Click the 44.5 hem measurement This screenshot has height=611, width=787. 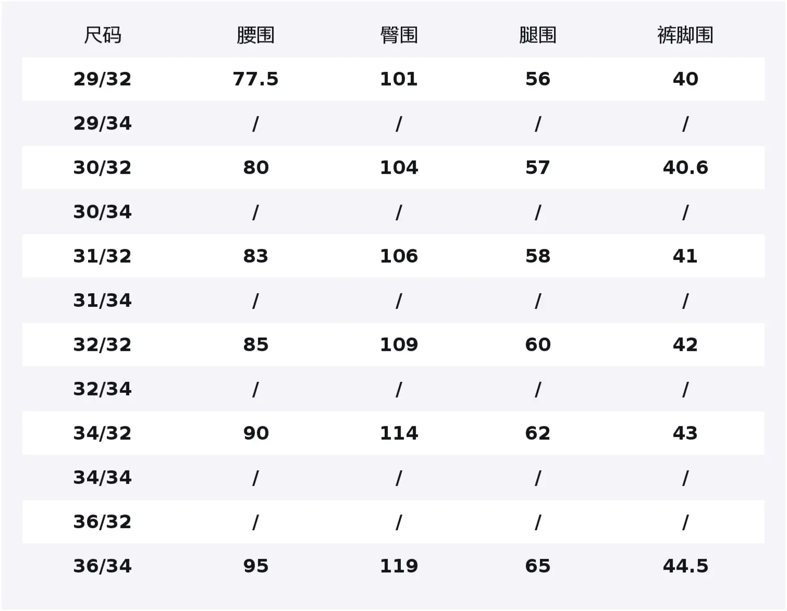point(685,566)
